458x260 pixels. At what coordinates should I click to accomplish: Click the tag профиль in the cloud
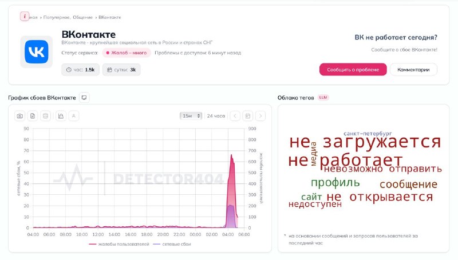click(x=335, y=183)
